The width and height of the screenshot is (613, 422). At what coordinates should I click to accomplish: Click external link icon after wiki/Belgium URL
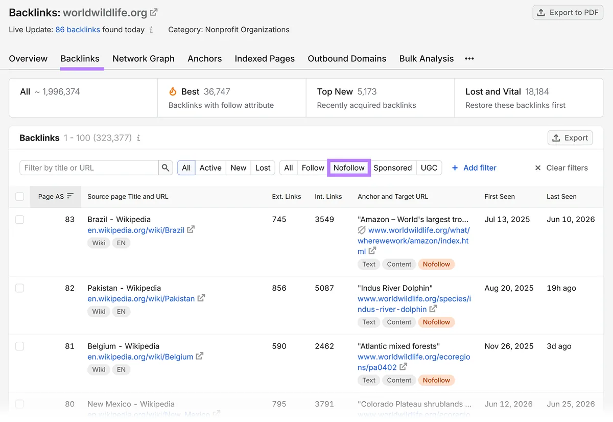point(200,356)
